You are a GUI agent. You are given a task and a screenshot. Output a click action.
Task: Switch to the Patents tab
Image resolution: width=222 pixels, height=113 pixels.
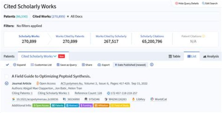(x=9, y=56)
